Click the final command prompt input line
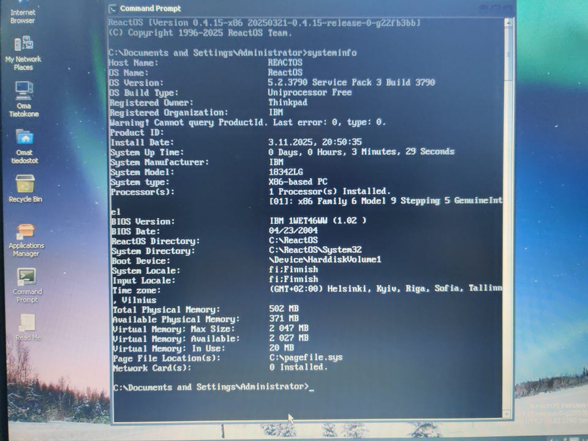Image resolution: width=588 pixels, height=441 pixels. coord(214,386)
